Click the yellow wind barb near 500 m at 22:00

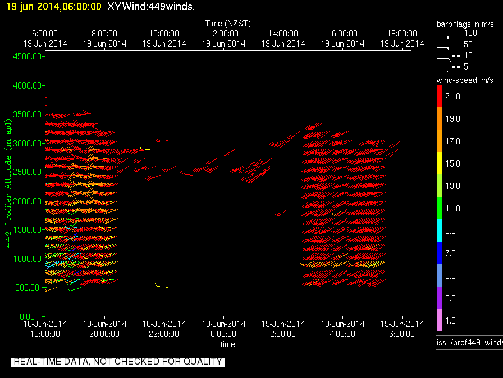pos(161,285)
